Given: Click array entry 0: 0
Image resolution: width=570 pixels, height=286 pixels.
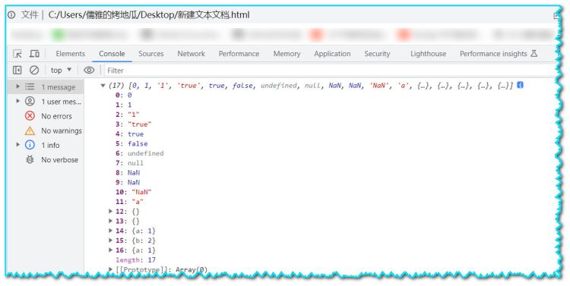Looking at the screenshot, I should [124, 95].
